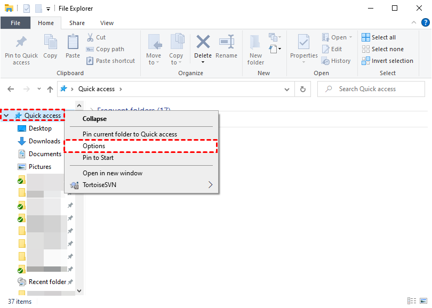The width and height of the screenshot is (432, 308).
Task: Choose Collapse from the context menu
Action: (141, 119)
